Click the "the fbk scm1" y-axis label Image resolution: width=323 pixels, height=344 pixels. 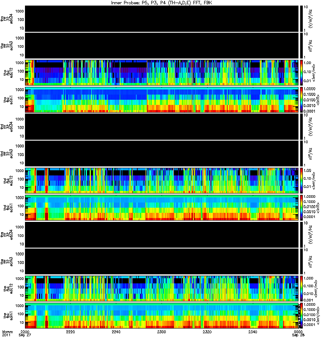[8, 316]
